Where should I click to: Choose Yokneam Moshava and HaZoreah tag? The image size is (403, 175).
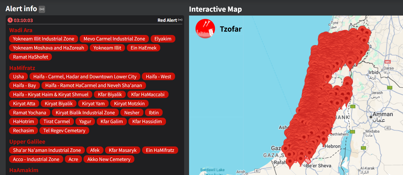coord(49,48)
